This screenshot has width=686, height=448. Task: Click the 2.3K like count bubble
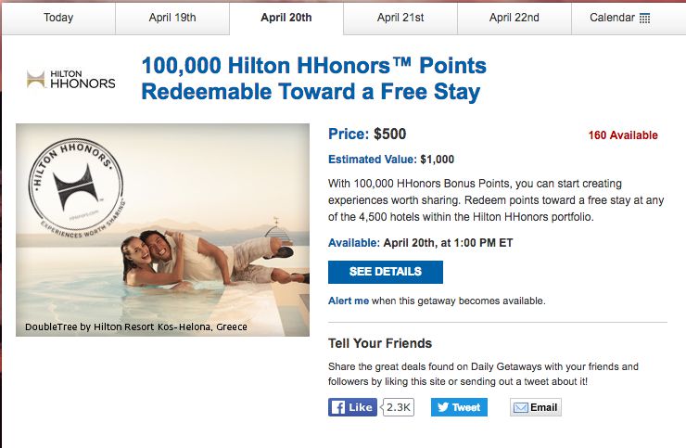click(398, 407)
